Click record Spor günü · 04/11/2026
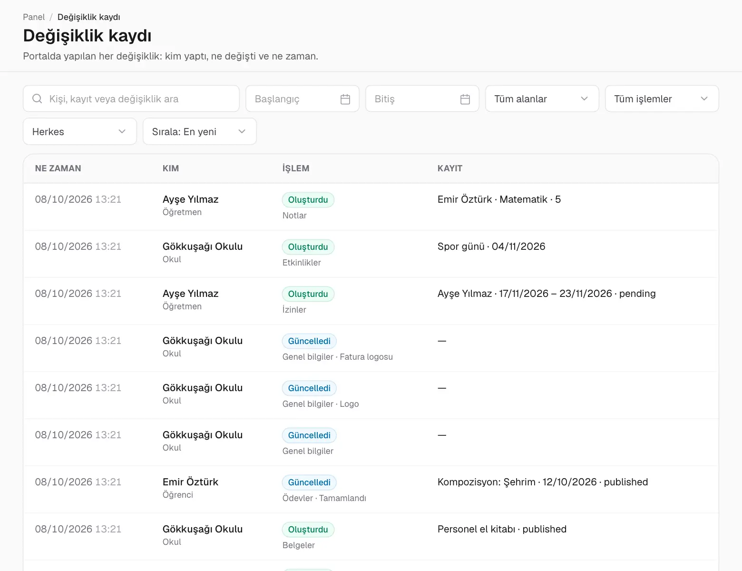Image resolution: width=742 pixels, height=571 pixels. click(x=491, y=246)
